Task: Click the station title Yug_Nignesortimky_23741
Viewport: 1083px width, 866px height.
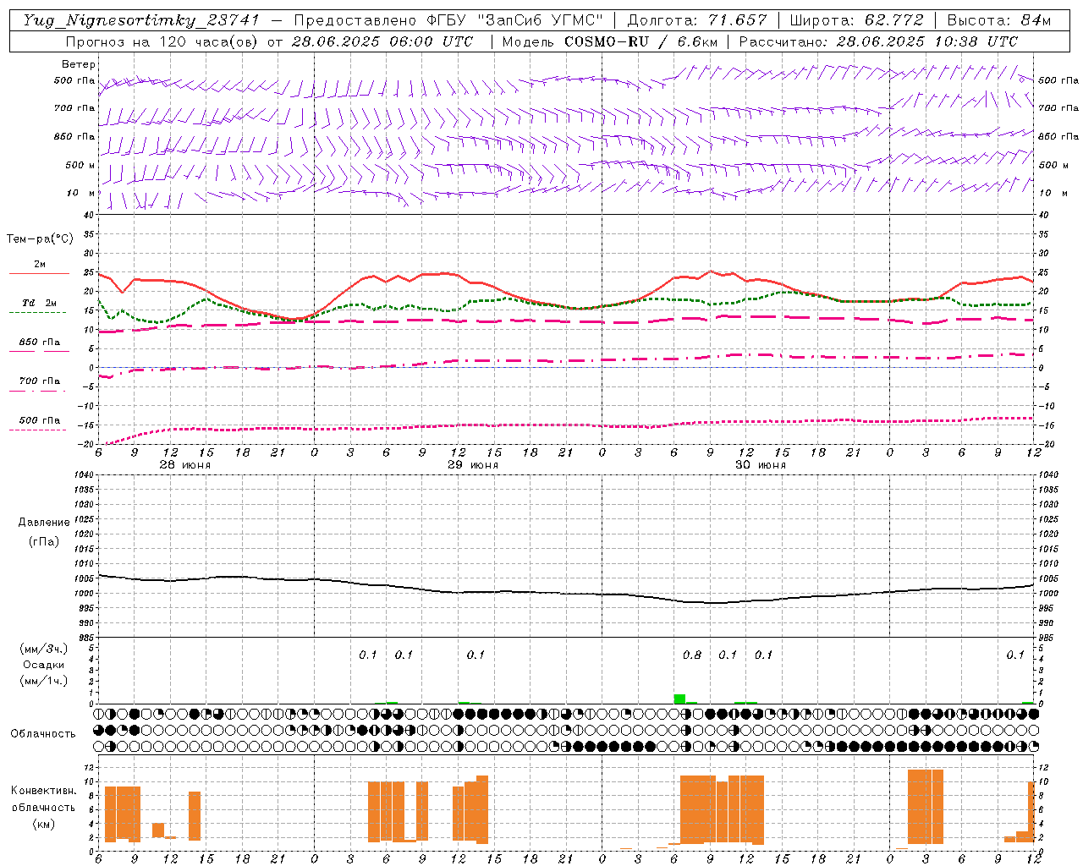Action: click(140, 20)
